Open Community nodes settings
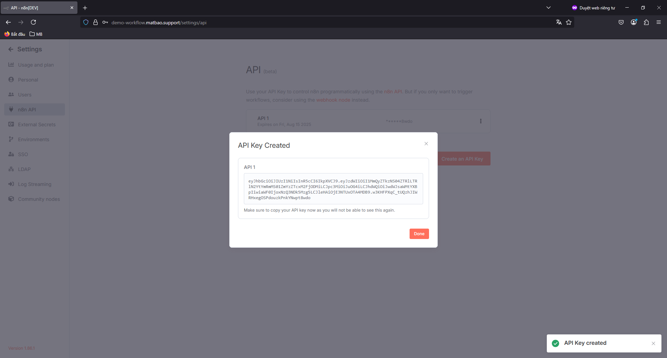The image size is (667, 358). [x=35, y=199]
